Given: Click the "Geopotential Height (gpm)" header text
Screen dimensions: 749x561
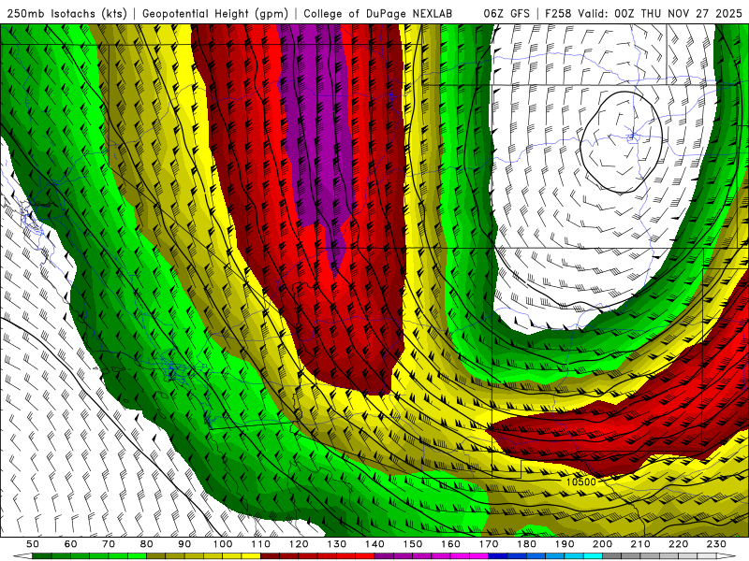Looking at the screenshot, I should click(x=215, y=14).
